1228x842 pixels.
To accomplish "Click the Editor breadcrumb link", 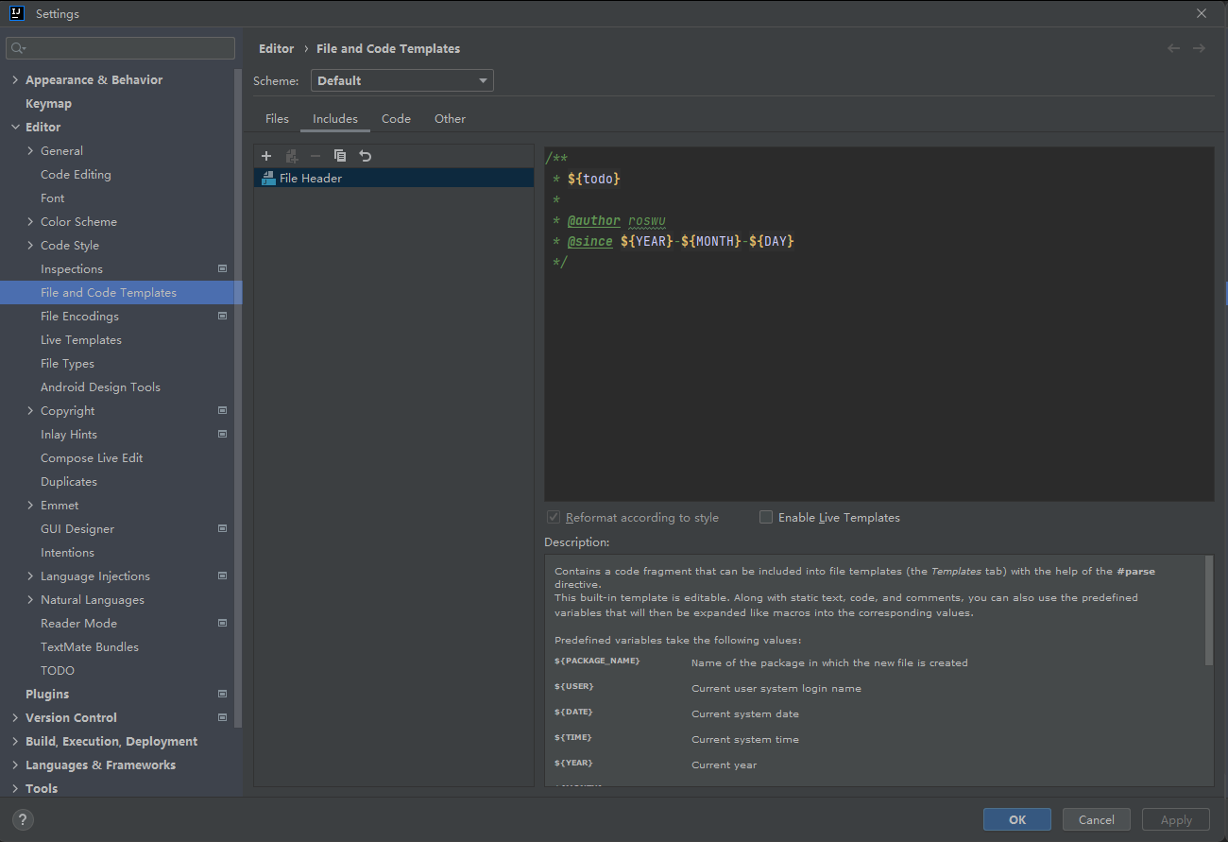I will coord(277,48).
